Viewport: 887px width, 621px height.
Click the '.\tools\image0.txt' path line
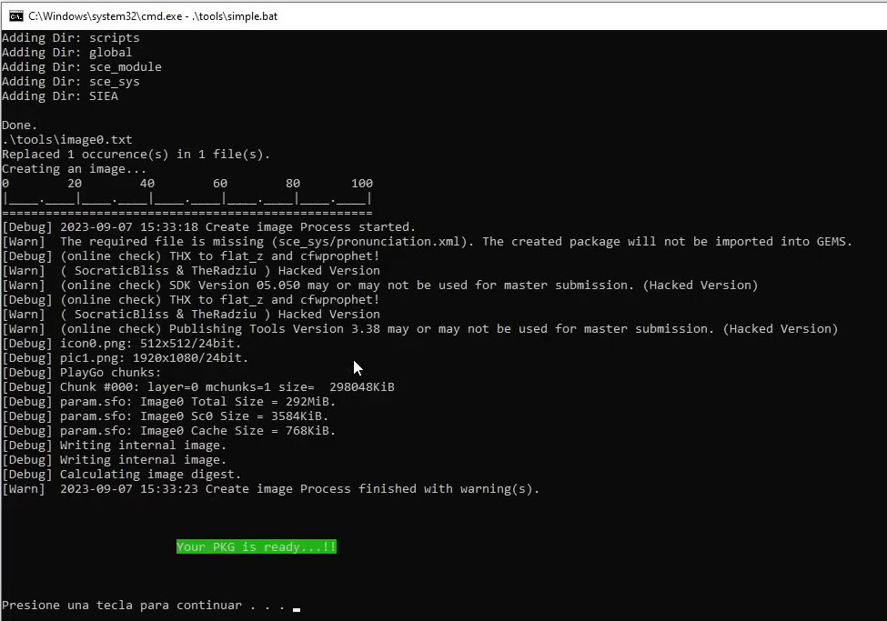click(67, 140)
